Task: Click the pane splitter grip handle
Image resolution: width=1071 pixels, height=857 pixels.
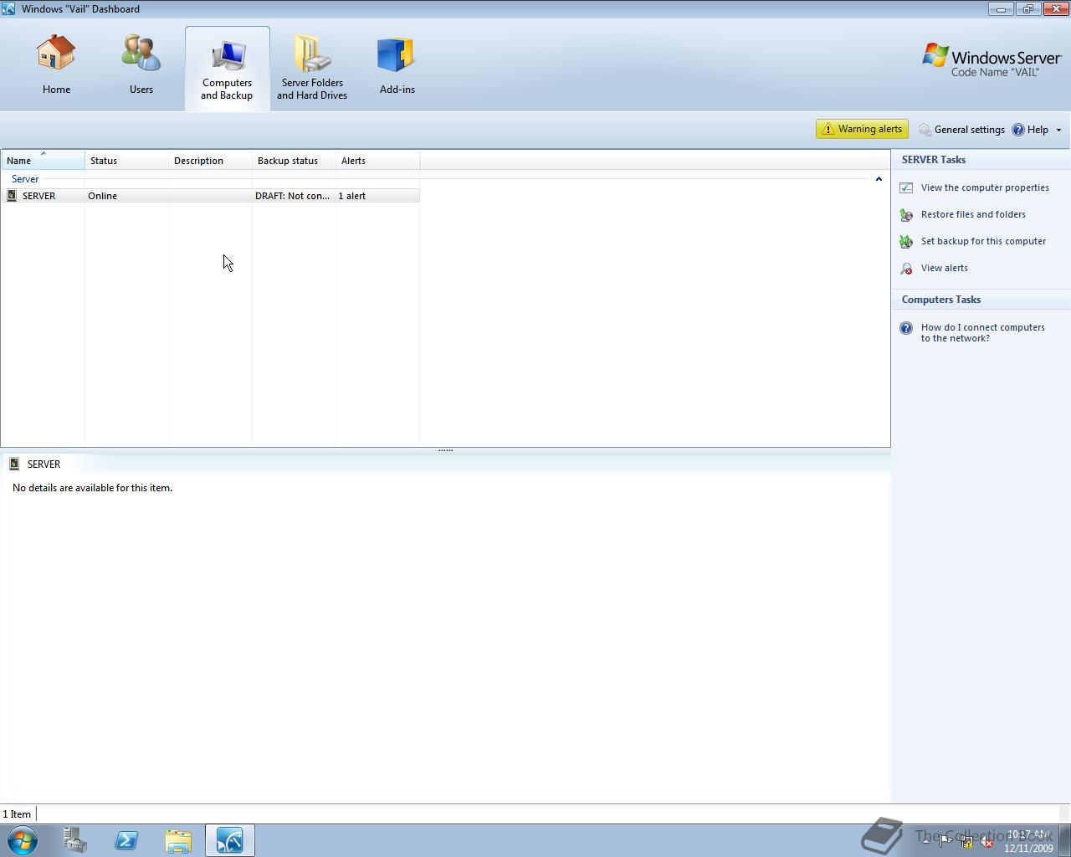Action: pyautogui.click(x=445, y=450)
